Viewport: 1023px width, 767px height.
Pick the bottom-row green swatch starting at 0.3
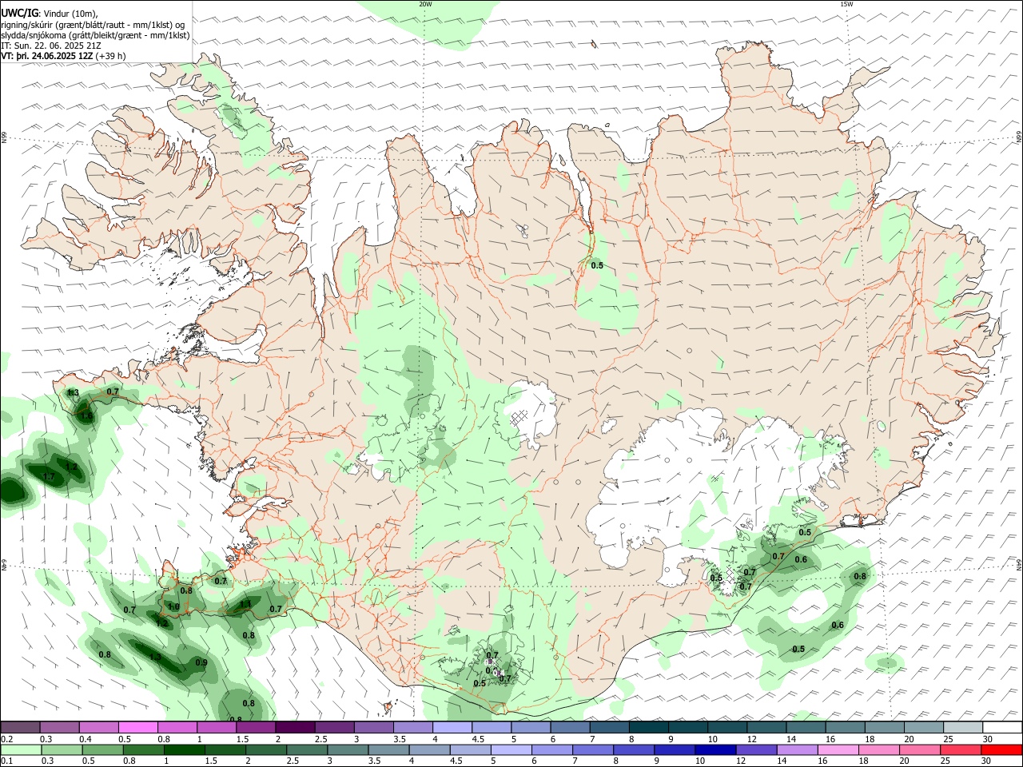pos(62,749)
